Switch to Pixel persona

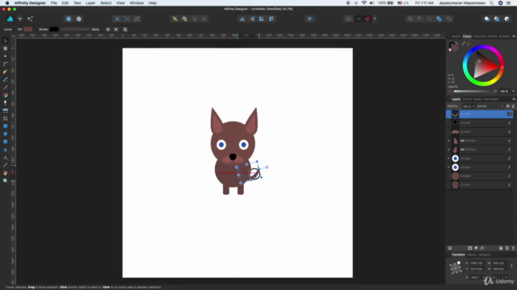(20, 19)
